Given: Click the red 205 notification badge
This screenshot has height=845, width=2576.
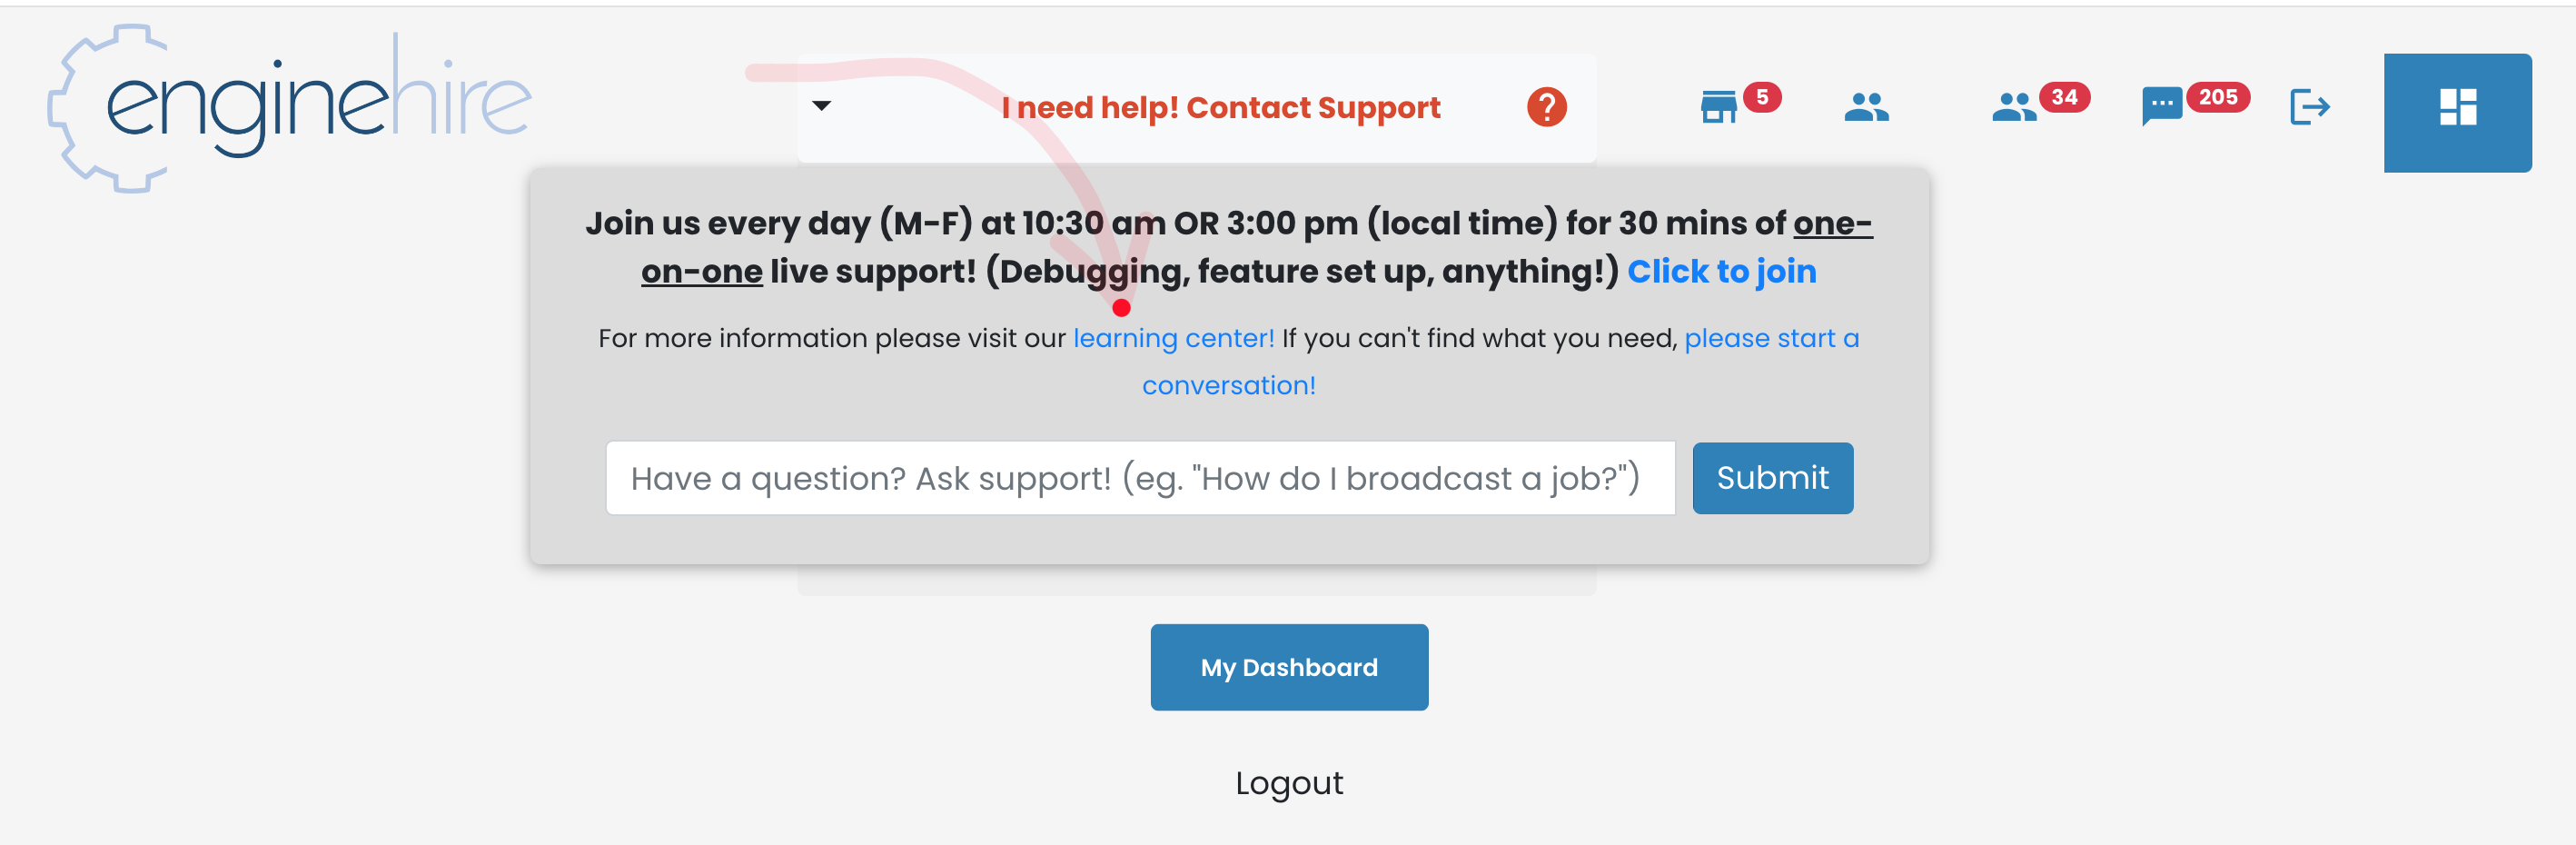Looking at the screenshot, I should (2217, 97).
